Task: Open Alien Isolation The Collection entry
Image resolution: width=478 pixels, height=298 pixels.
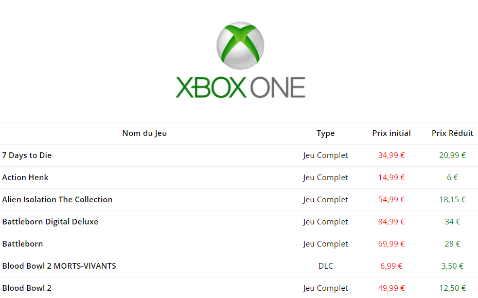Action: coord(57,200)
